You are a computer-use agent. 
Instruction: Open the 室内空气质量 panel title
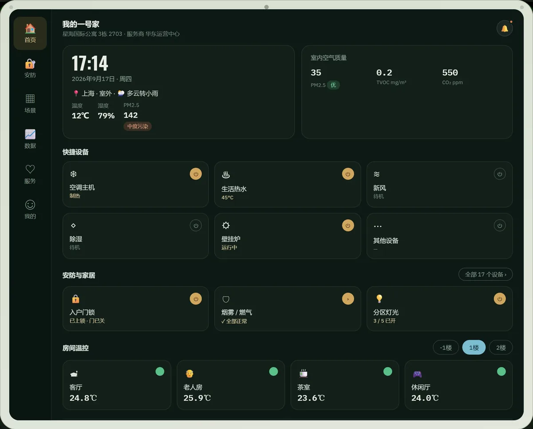329,58
